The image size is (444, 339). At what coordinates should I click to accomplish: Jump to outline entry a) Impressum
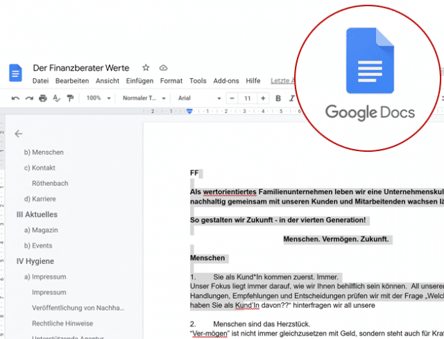[x=45, y=277]
